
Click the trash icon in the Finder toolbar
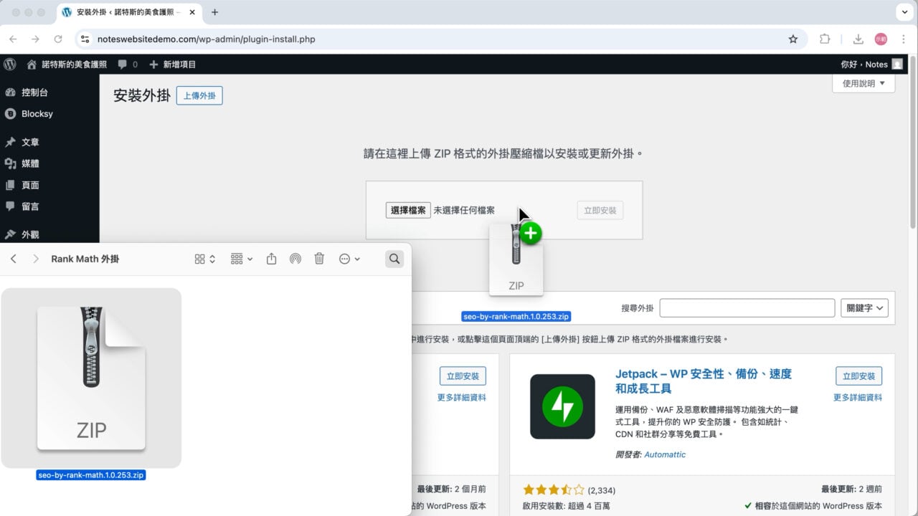[x=319, y=259]
